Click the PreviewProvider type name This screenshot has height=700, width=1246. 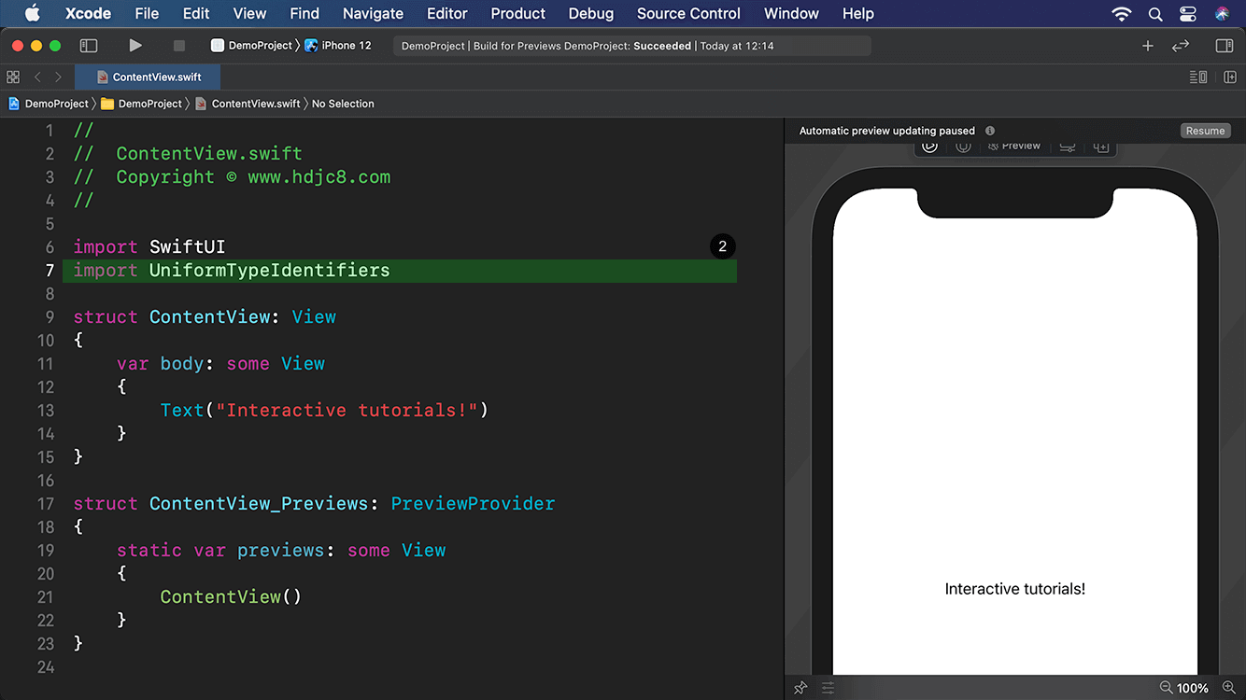click(473, 504)
